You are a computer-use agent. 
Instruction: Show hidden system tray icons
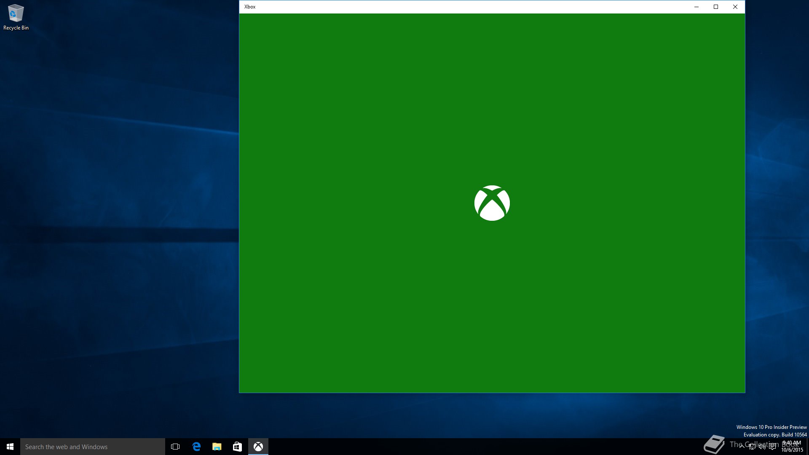click(x=742, y=447)
